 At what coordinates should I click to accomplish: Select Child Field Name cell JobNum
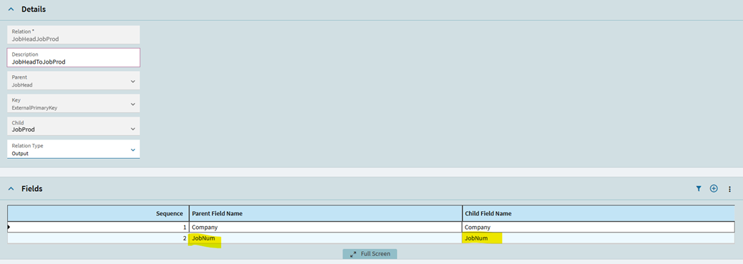(x=599, y=238)
